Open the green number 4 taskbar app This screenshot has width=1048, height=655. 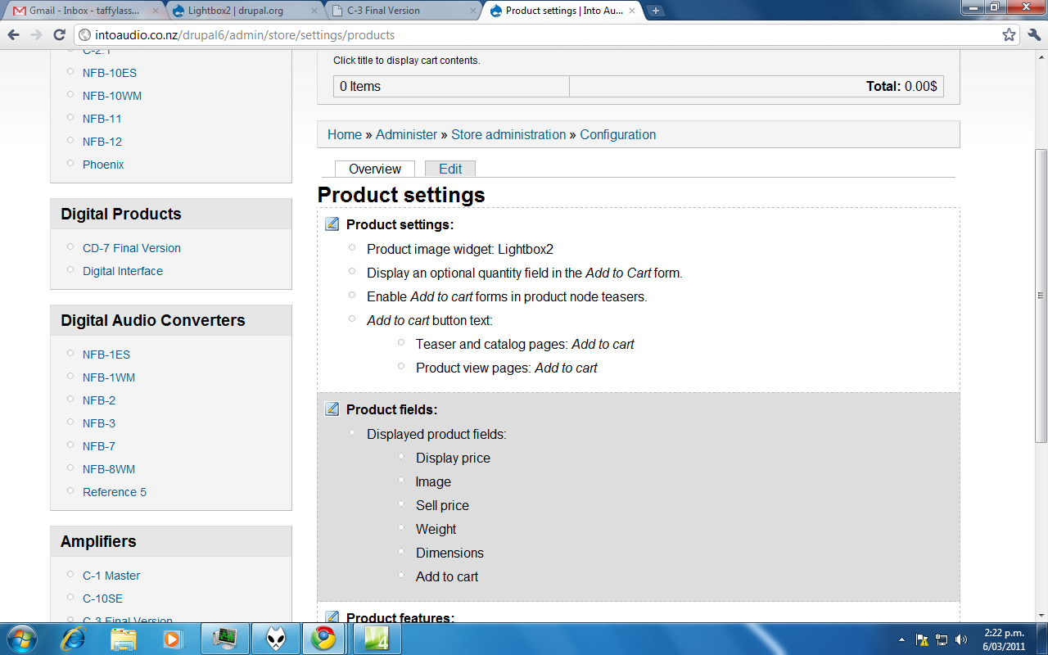(x=377, y=639)
